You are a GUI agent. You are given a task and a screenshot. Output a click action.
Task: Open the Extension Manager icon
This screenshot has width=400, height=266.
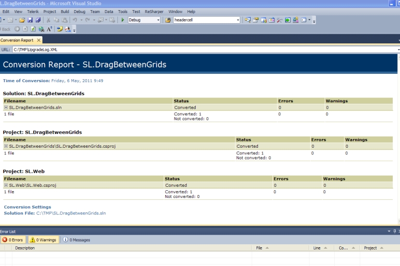coord(296,20)
